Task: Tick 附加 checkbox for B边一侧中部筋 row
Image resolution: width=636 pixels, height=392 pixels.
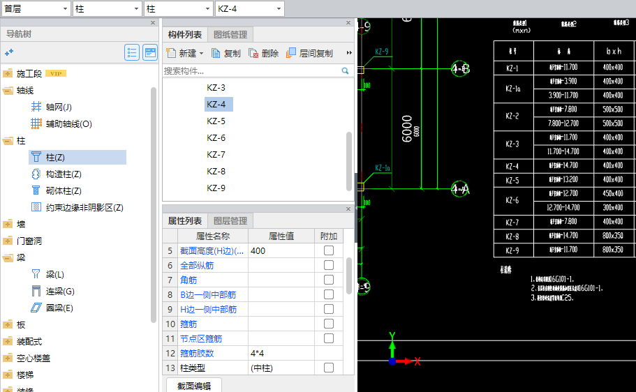Action: (x=329, y=294)
